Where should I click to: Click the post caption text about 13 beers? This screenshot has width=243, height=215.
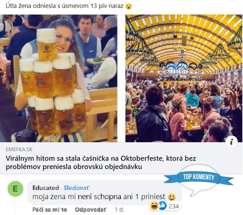point(64,6)
